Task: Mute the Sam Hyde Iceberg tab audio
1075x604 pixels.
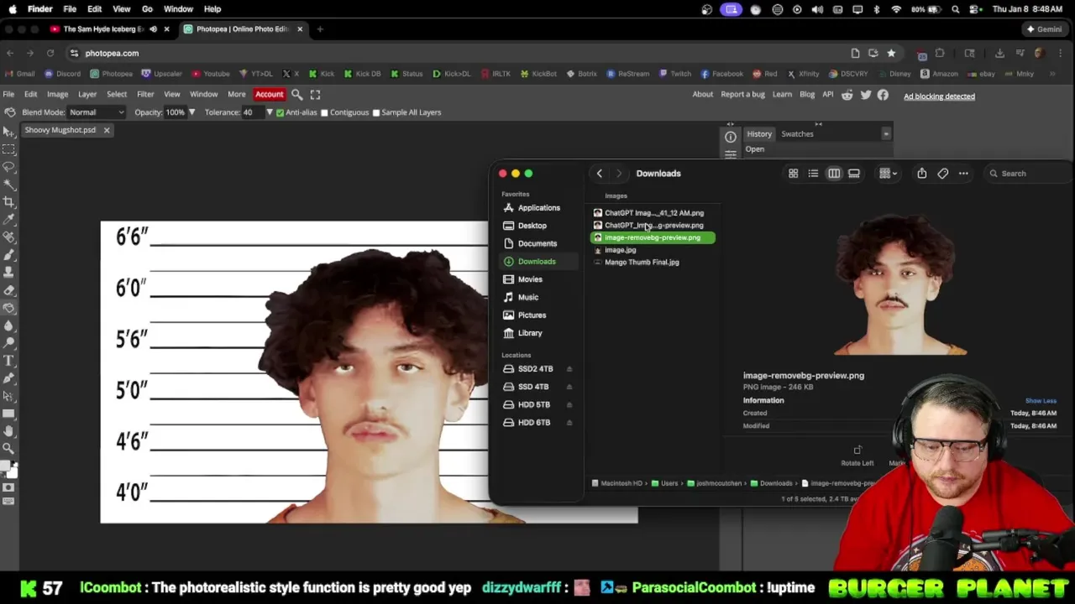Action: click(153, 29)
